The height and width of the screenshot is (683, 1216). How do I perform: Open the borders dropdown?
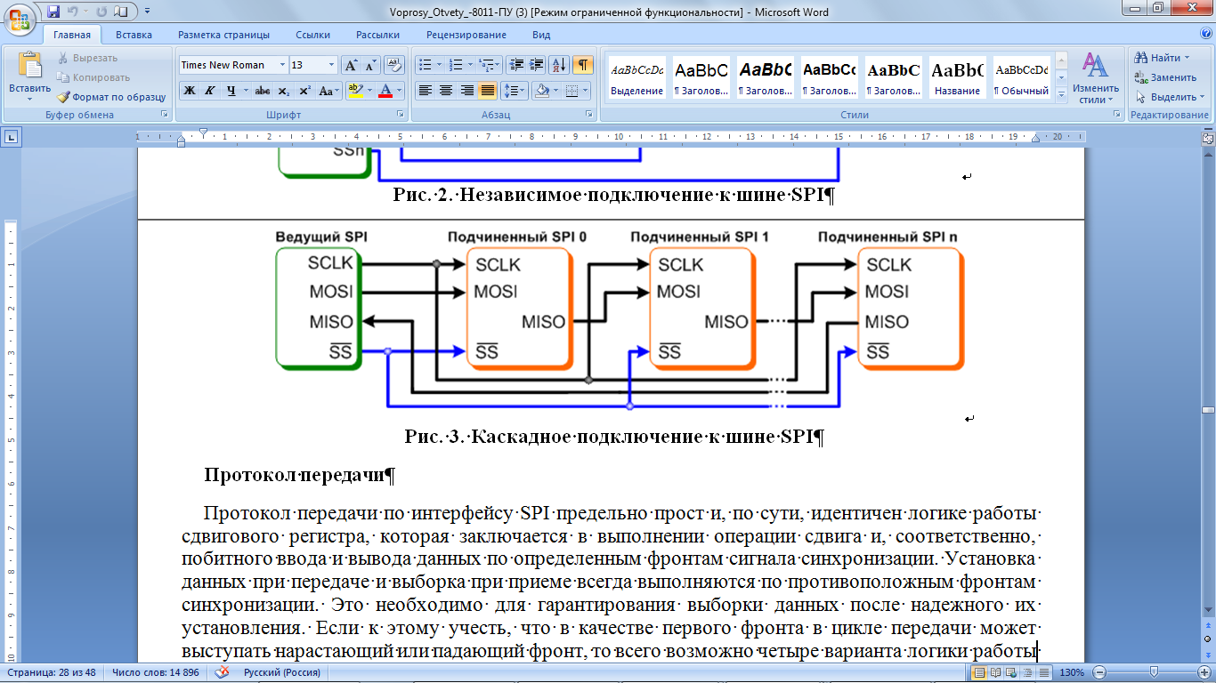(x=583, y=90)
